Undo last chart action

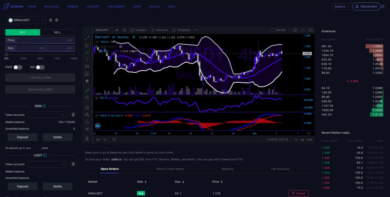tap(196, 30)
